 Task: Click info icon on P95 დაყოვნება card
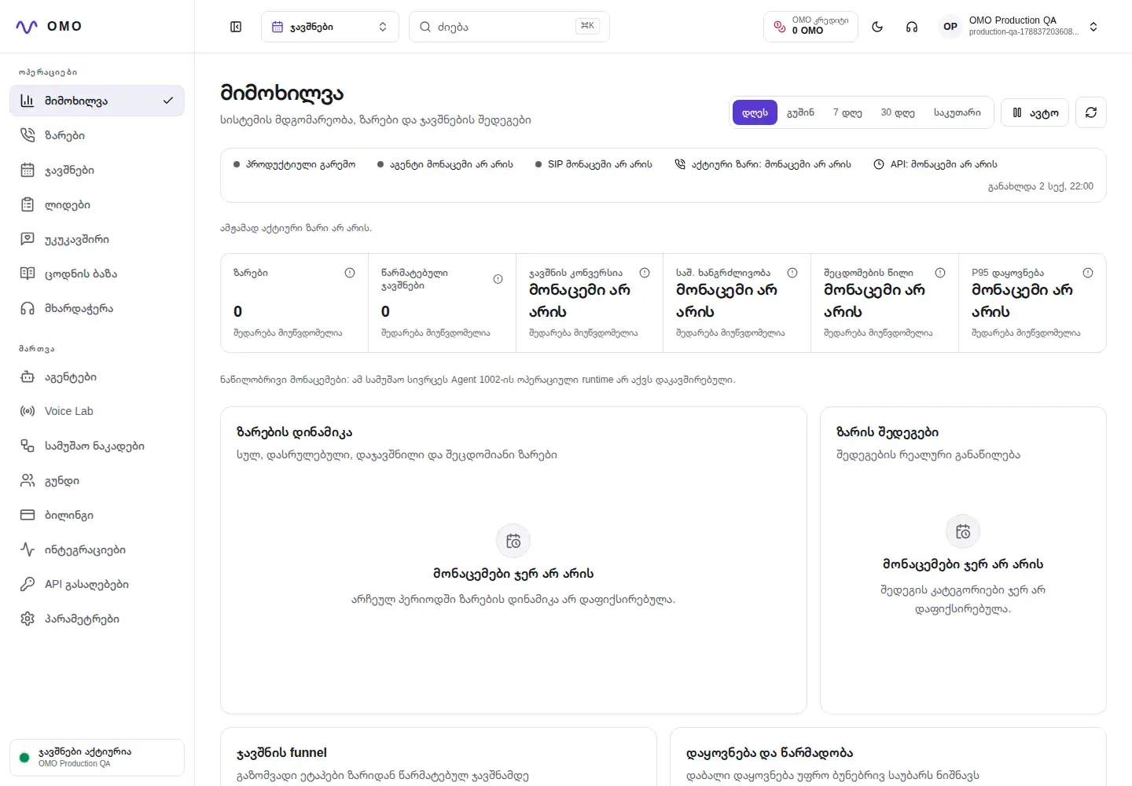[x=1088, y=273]
